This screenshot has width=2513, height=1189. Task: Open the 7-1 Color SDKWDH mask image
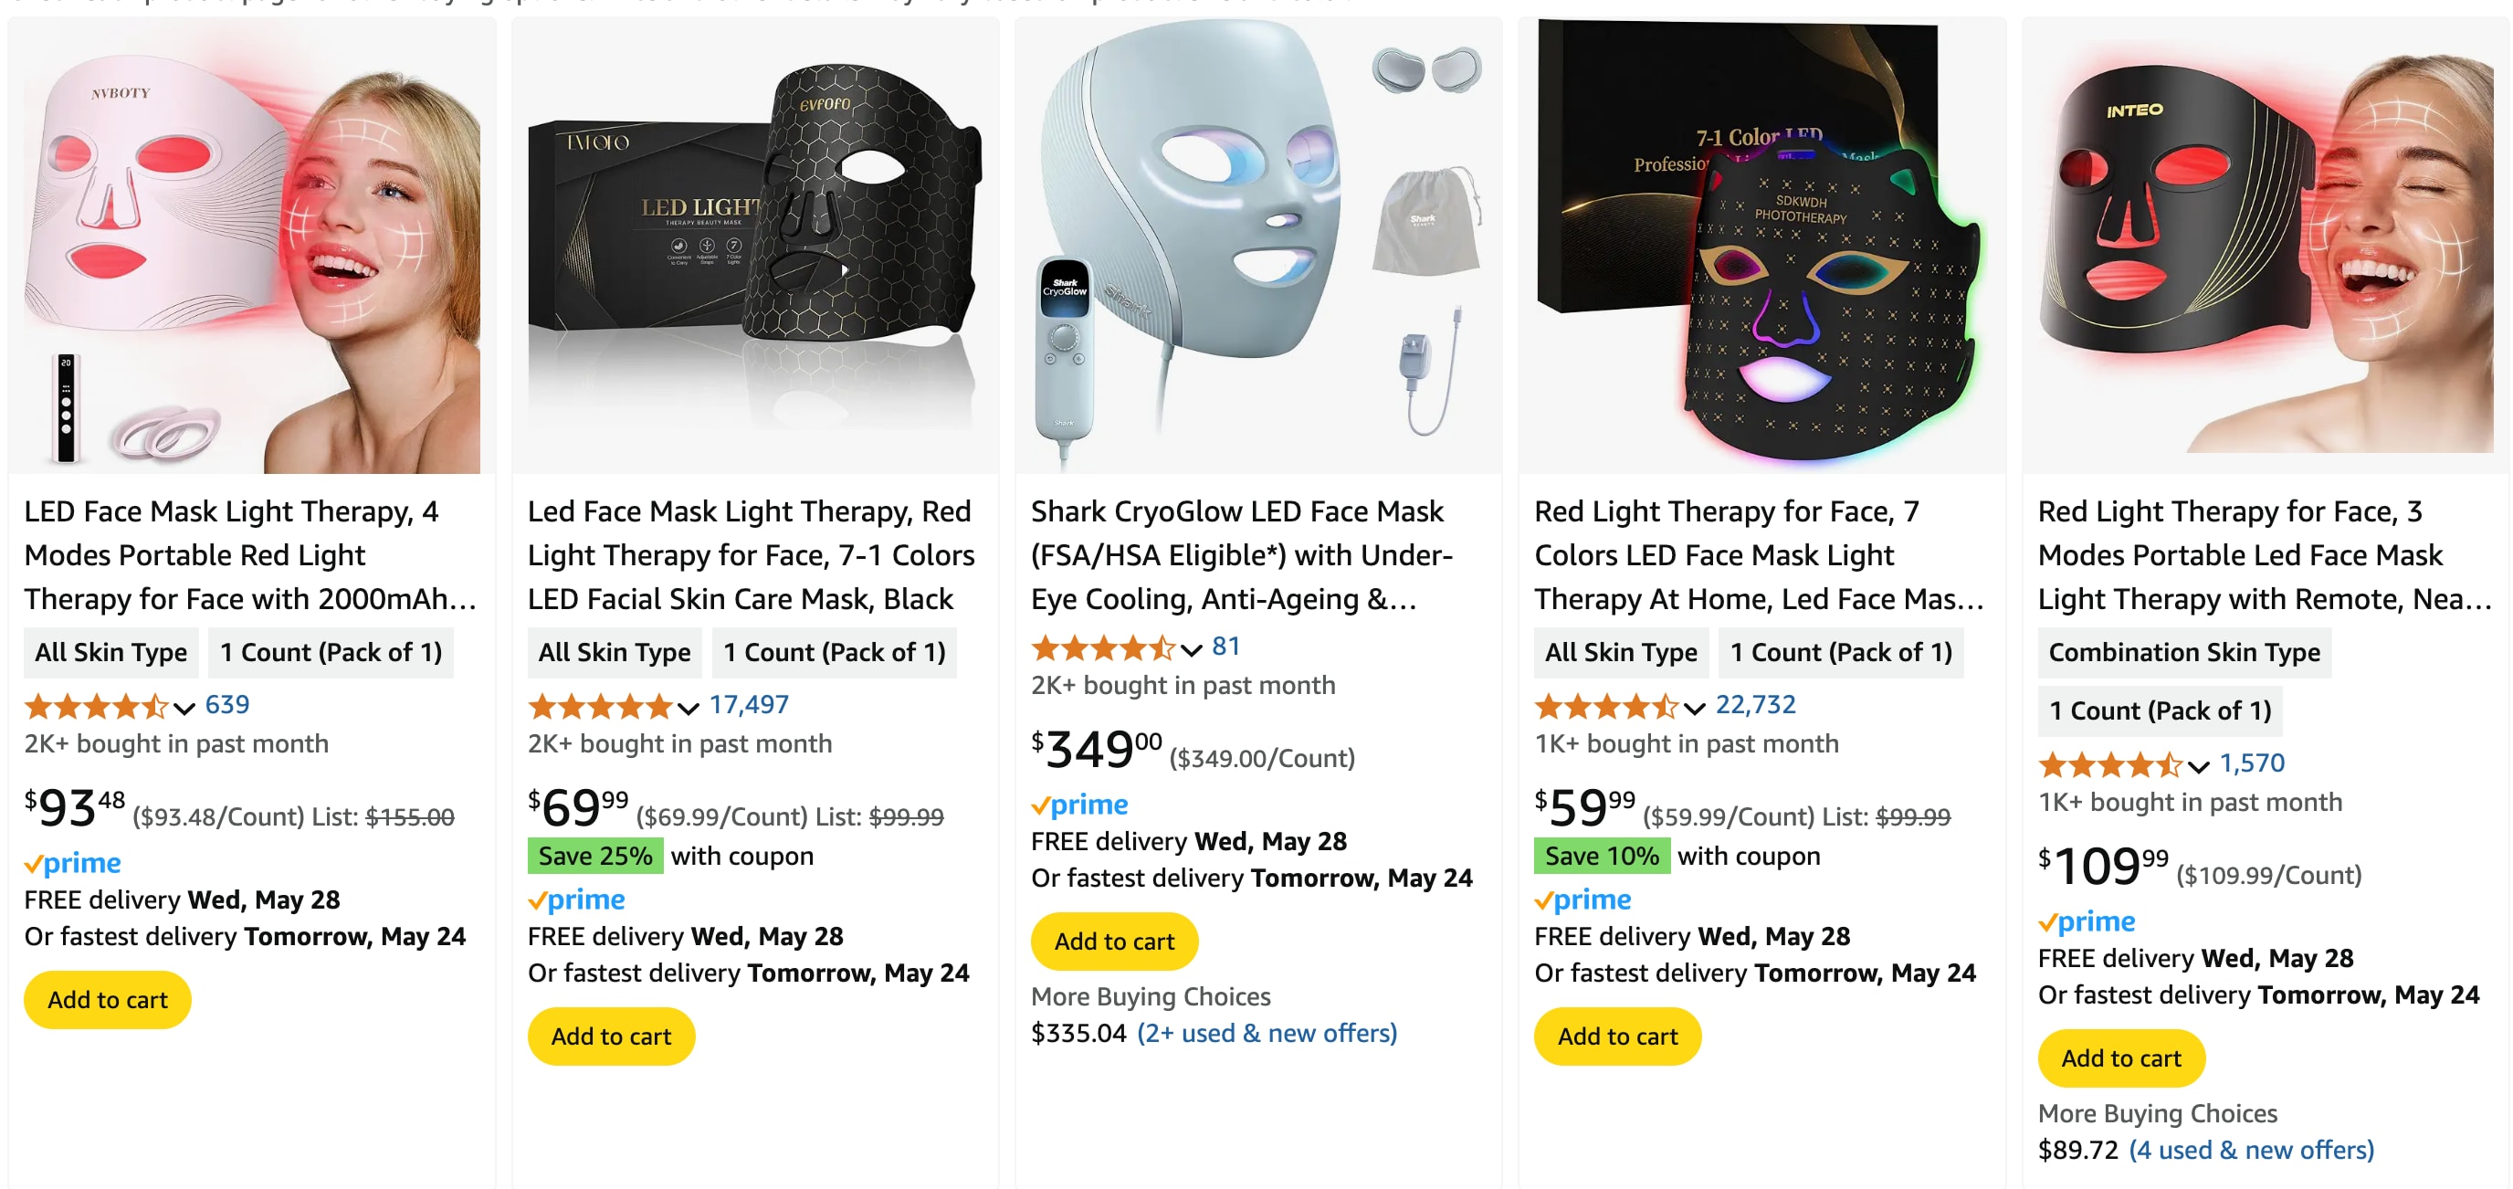pyautogui.click(x=1761, y=244)
